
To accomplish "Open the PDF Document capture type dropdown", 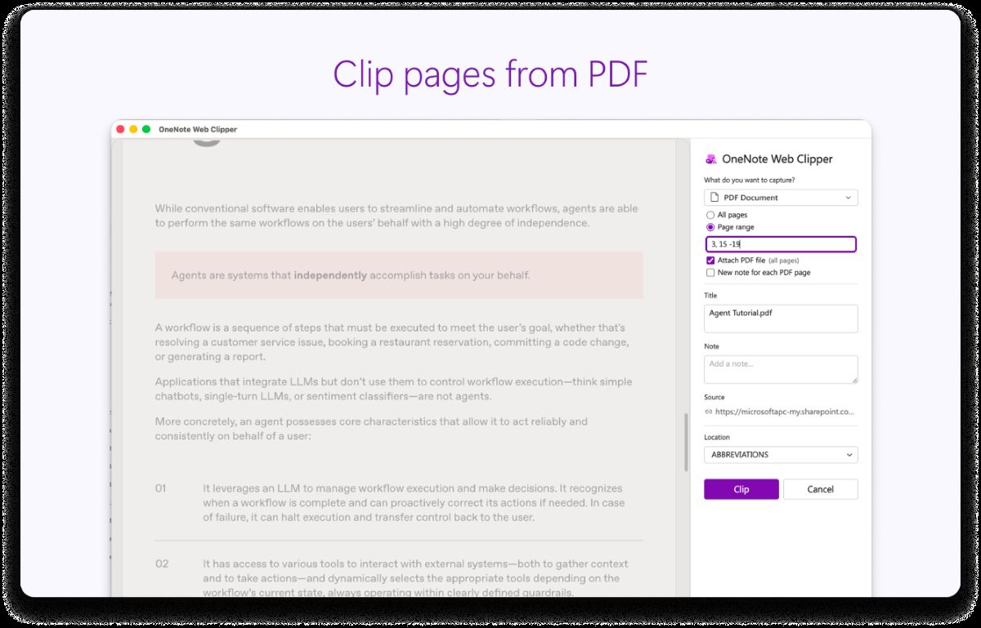I will coord(781,198).
